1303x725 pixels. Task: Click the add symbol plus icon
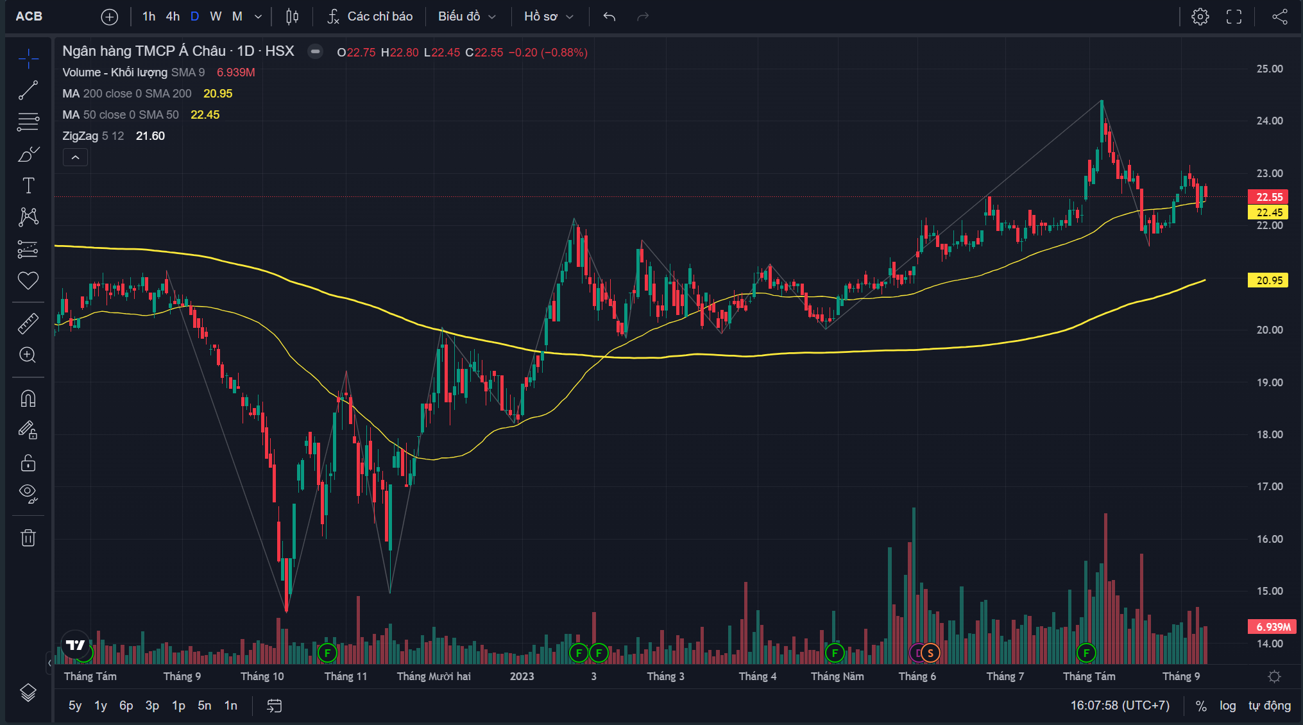[110, 17]
